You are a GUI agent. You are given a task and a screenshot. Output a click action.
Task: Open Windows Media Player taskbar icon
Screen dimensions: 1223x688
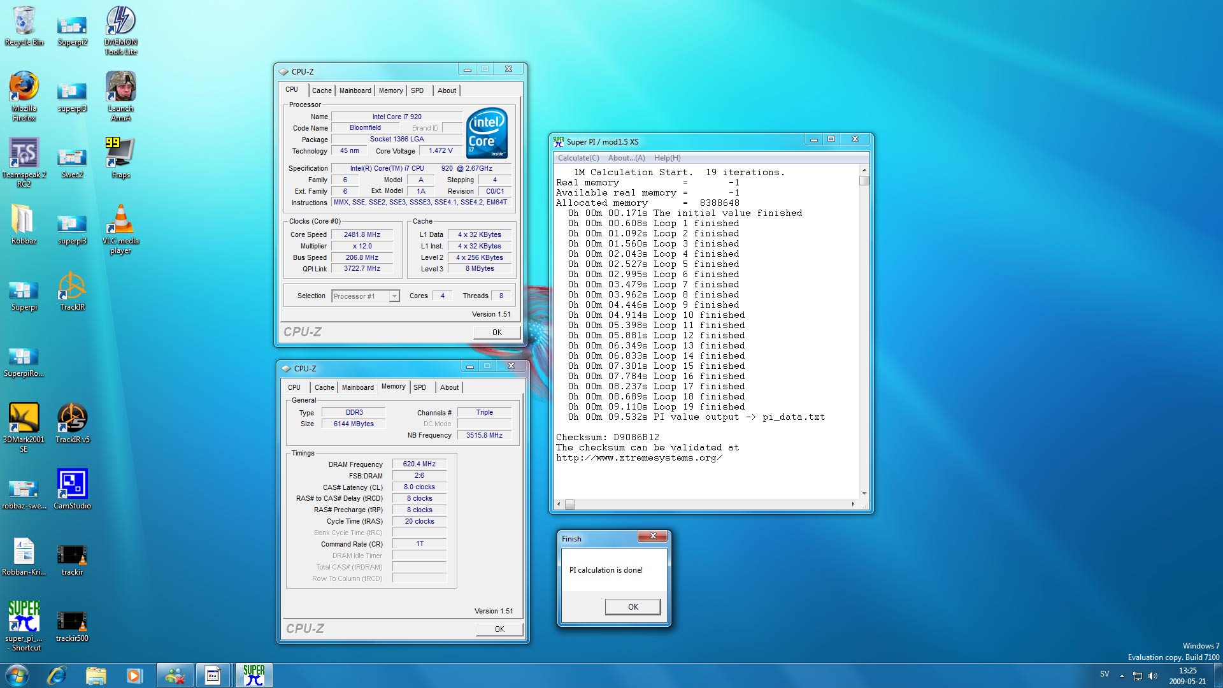tap(134, 675)
